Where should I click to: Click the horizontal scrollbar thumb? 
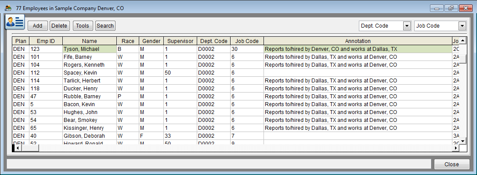30,148
